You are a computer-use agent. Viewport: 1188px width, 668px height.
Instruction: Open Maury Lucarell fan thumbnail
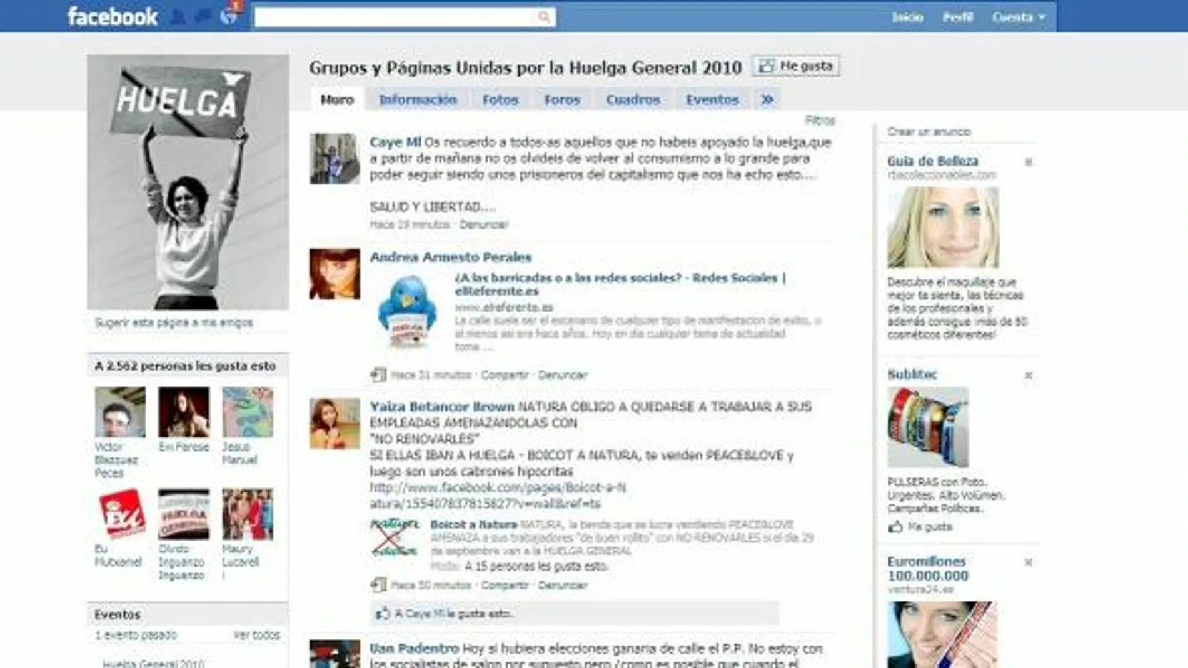pos(248,514)
